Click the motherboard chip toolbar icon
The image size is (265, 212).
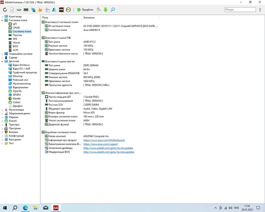19,10
